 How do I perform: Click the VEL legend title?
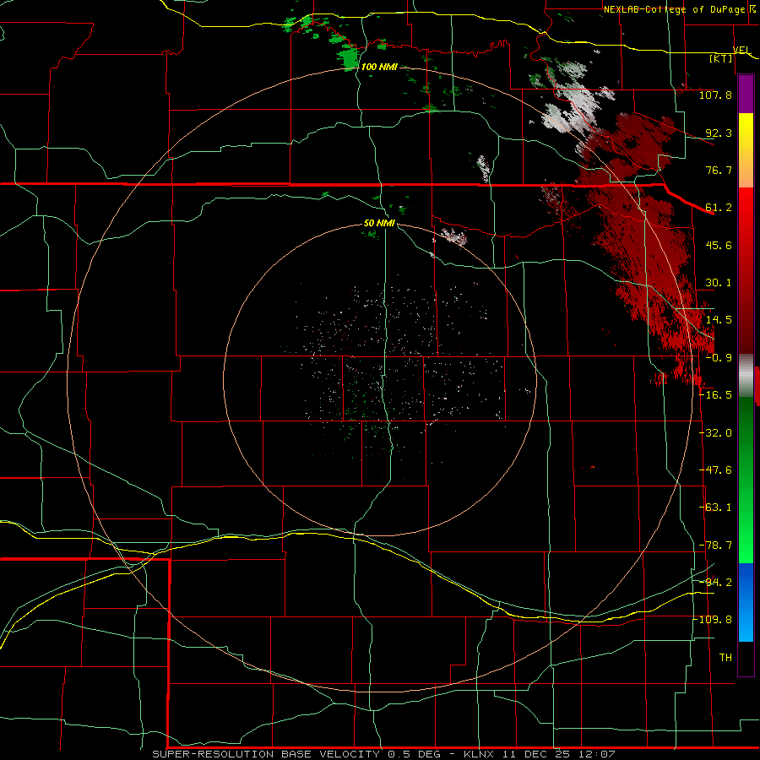pos(741,50)
